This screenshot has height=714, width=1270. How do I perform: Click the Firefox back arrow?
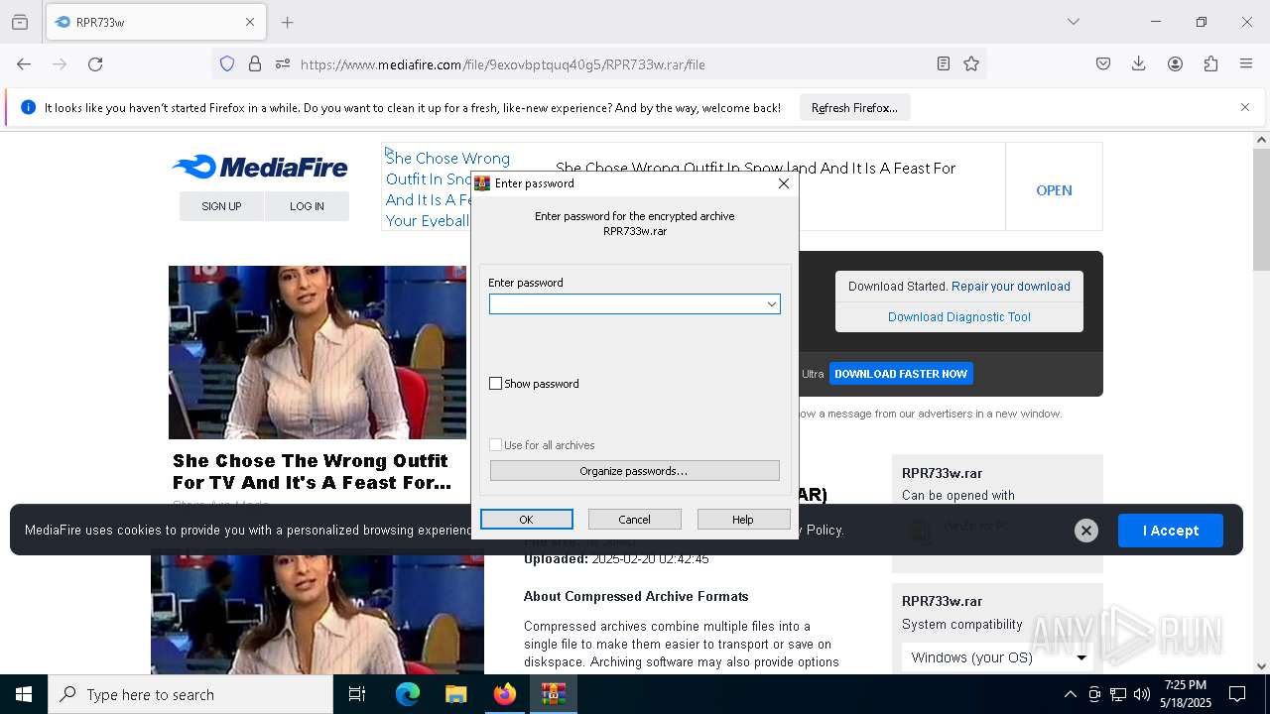(x=24, y=63)
